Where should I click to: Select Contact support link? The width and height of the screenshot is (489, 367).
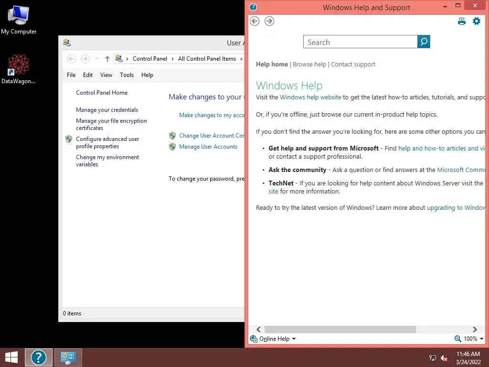(353, 65)
